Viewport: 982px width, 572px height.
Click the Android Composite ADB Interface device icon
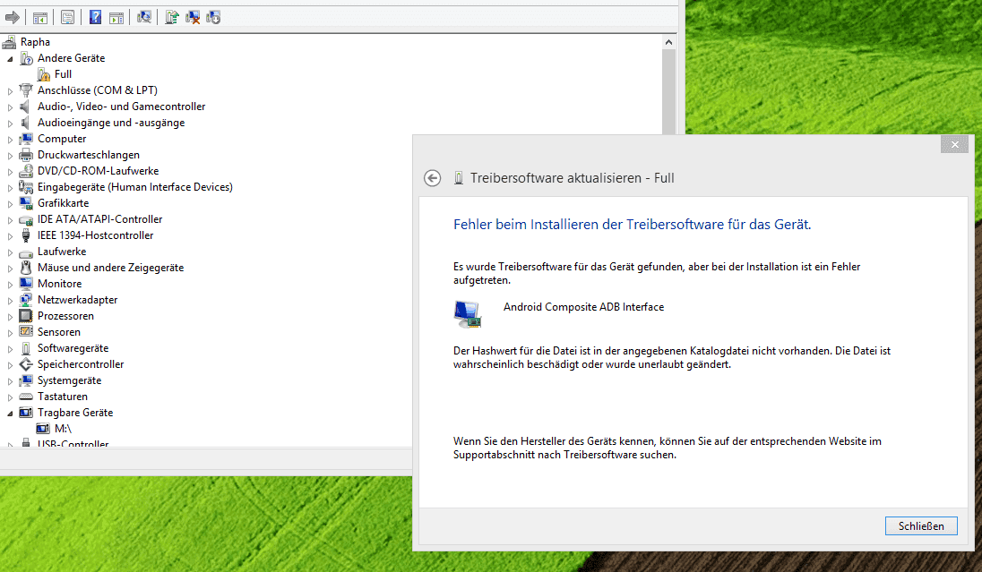pyautogui.click(x=467, y=314)
